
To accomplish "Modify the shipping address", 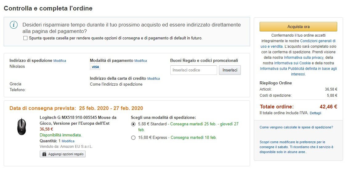I will 60,61.
